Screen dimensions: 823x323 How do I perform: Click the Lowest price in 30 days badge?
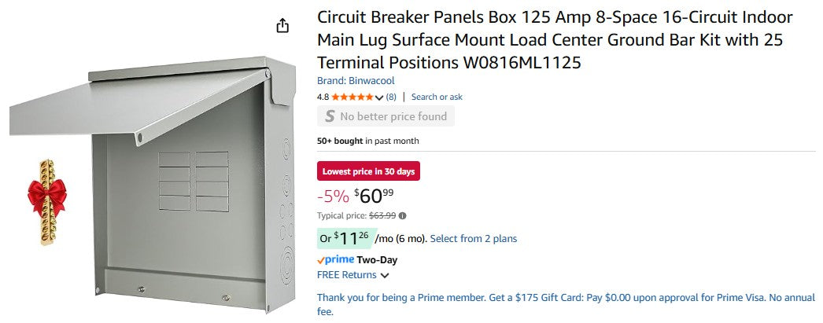click(368, 171)
